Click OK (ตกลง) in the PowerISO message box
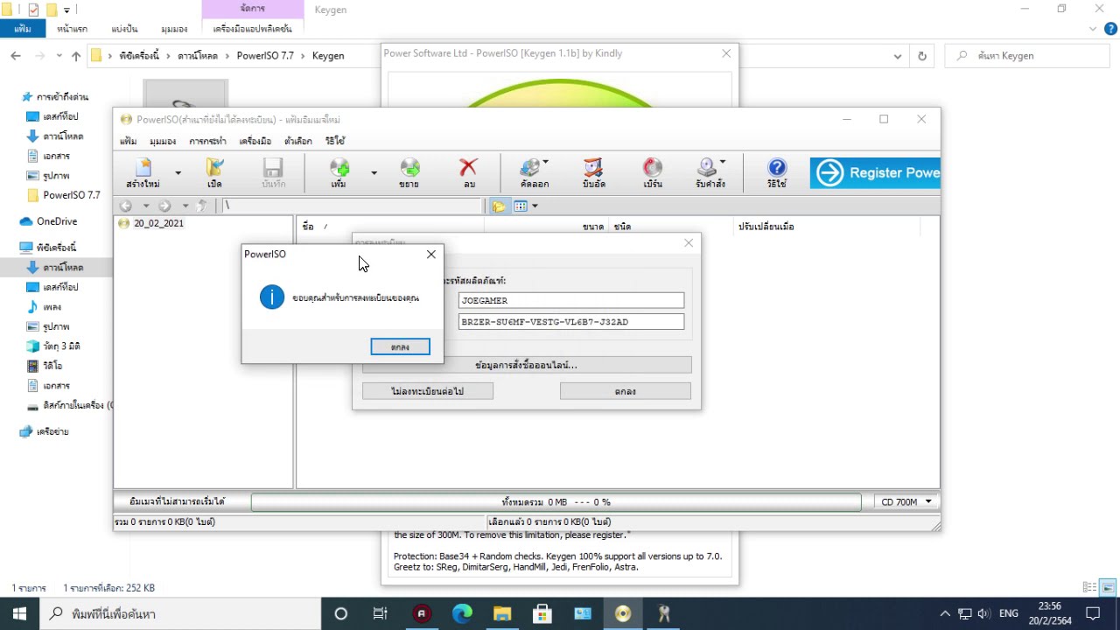 400,347
